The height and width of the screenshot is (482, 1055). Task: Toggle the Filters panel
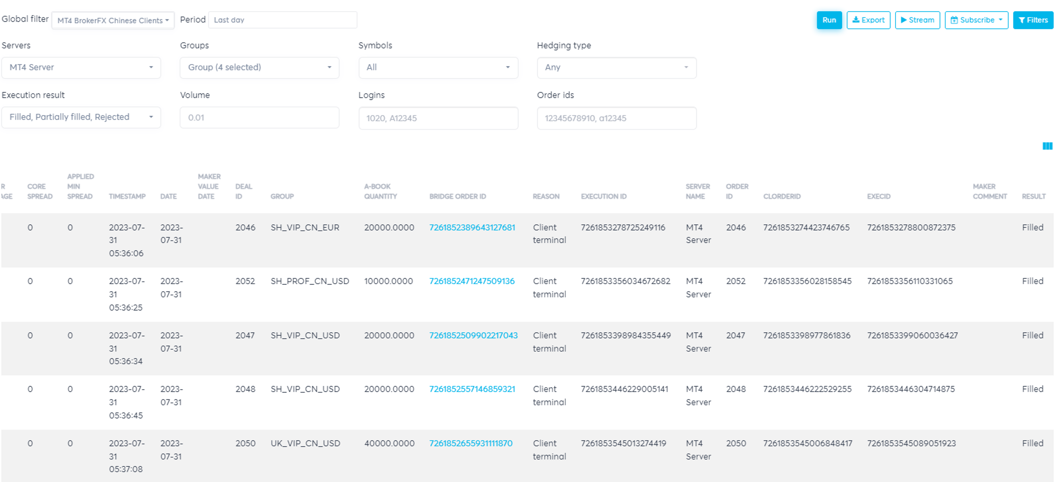[1033, 20]
